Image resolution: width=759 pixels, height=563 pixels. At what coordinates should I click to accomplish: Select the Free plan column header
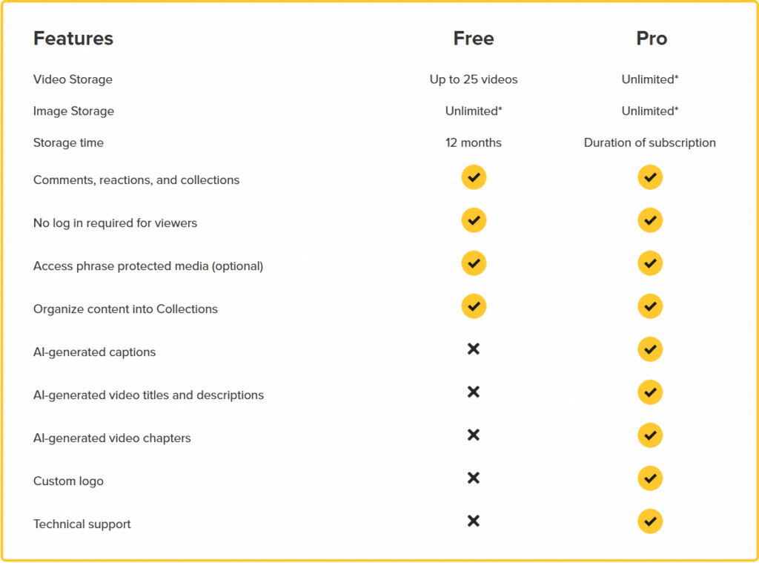pyautogui.click(x=474, y=39)
